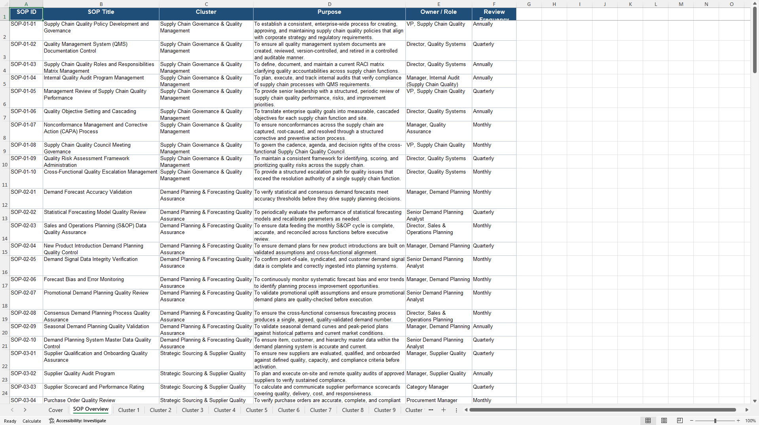Viewport: 759px width, 425px height.
Task: Select cell SOP-02-05
Action: pyautogui.click(x=26, y=266)
